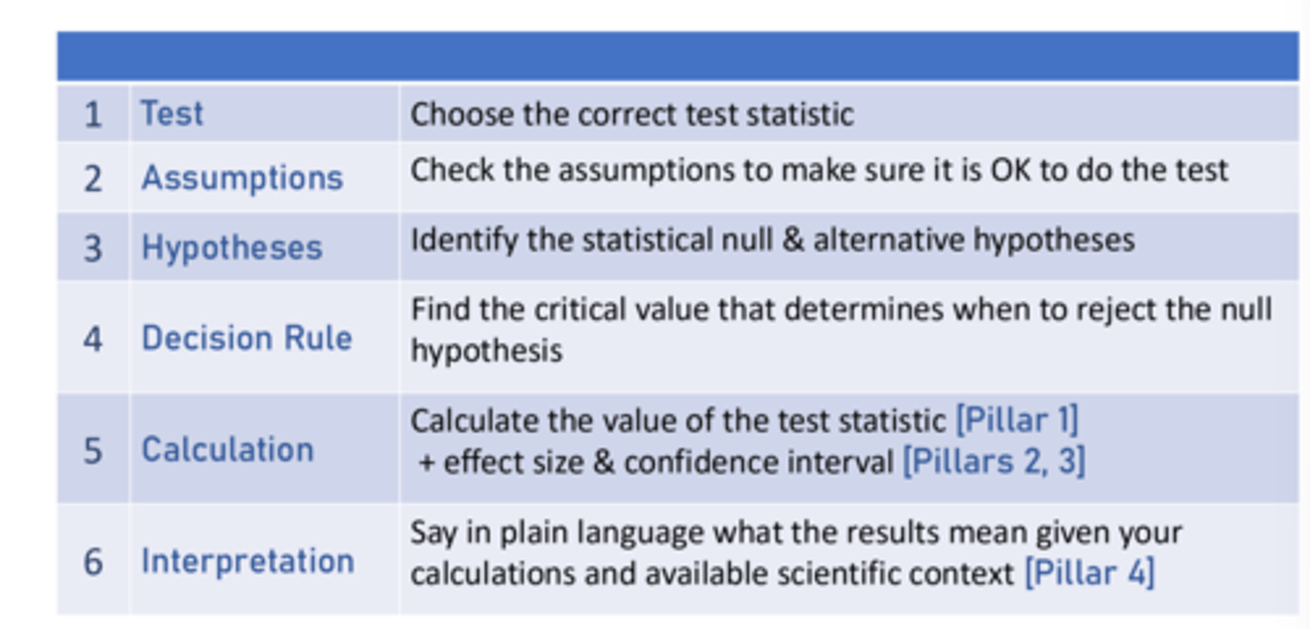Click the "Say in plain language" description
Viewport: 1310px width, 629px height.
coord(795,533)
